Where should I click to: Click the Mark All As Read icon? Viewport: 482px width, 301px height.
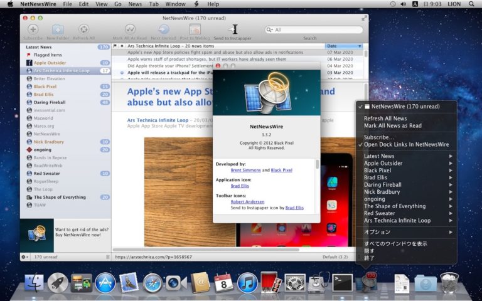130,29
